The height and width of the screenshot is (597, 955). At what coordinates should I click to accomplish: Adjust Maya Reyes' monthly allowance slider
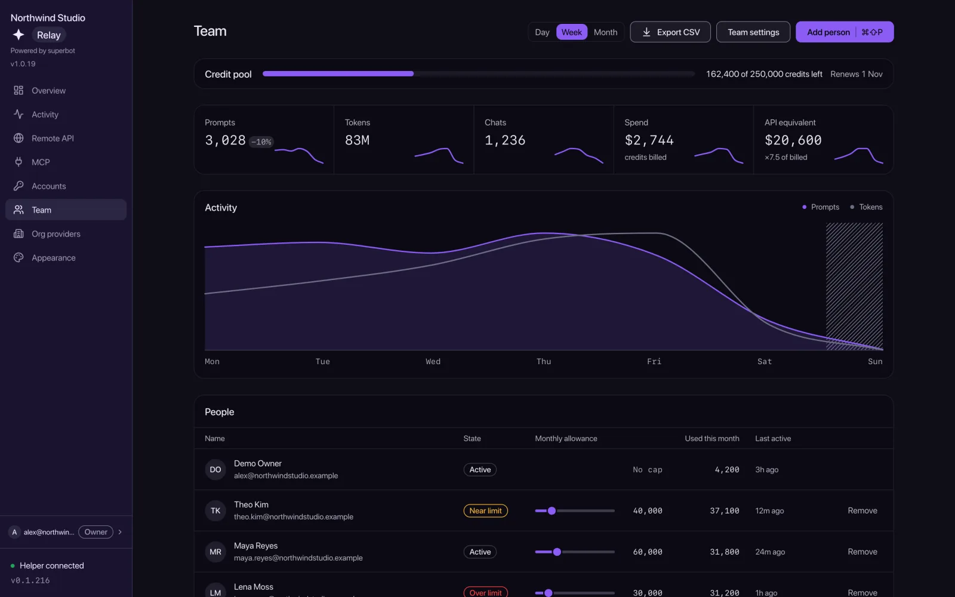(575, 552)
